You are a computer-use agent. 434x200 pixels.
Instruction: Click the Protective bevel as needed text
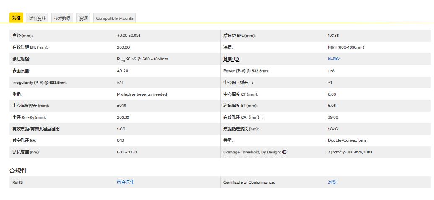(142, 94)
